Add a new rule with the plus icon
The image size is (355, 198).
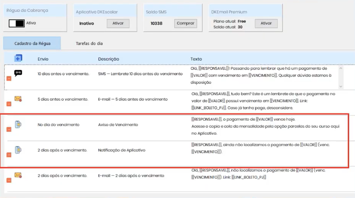tap(18, 58)
